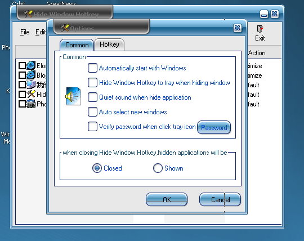Check Auto select new windows option
Screen dimensions: 304x241
click(x=92, y=112)
